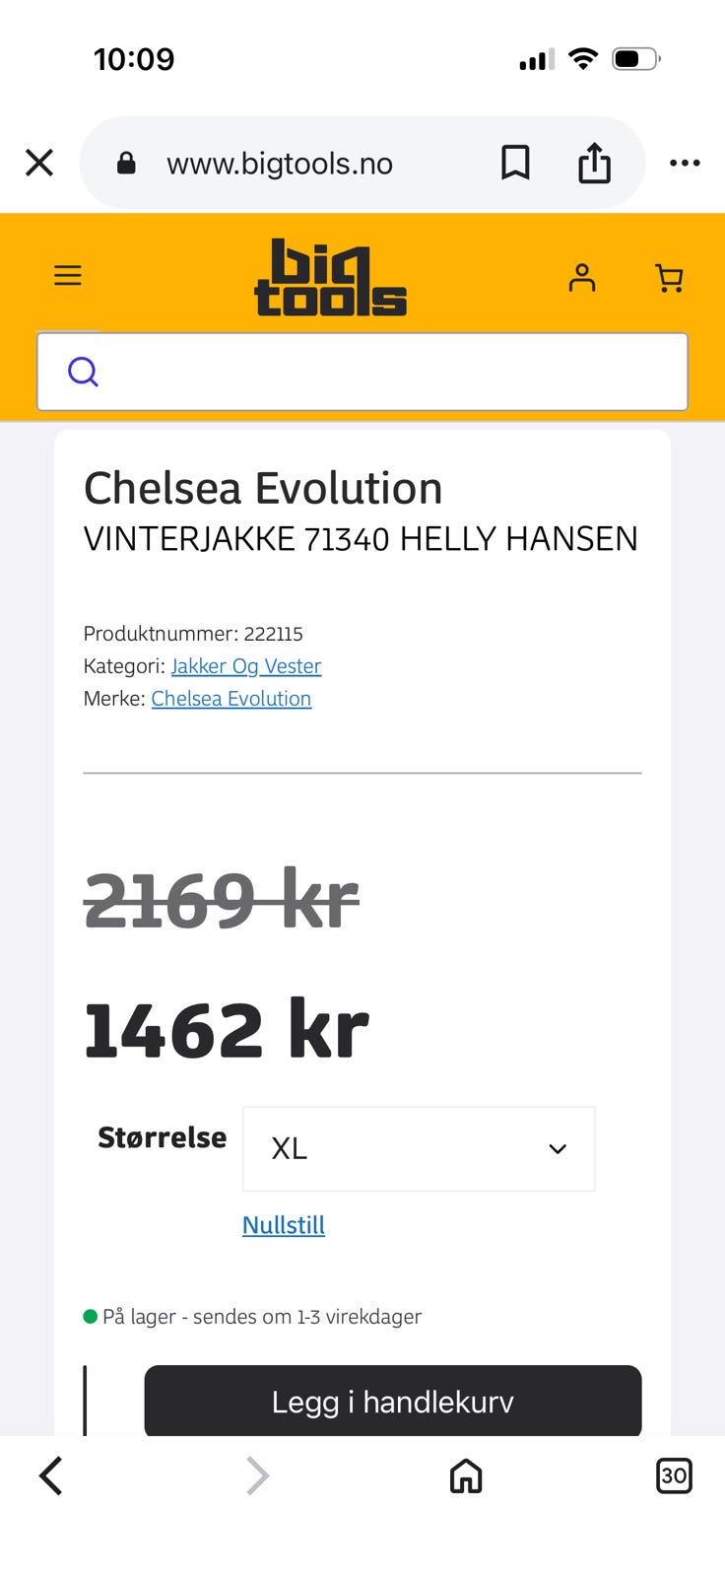Tap the chevron in XL selector
The width and height of the screenshot is (725, 1577).
pos(558,1149)
